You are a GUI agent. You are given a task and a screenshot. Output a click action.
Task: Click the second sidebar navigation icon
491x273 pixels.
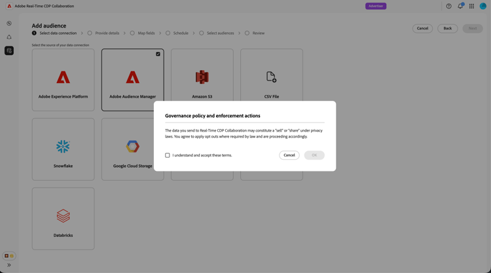pos(9,37)
